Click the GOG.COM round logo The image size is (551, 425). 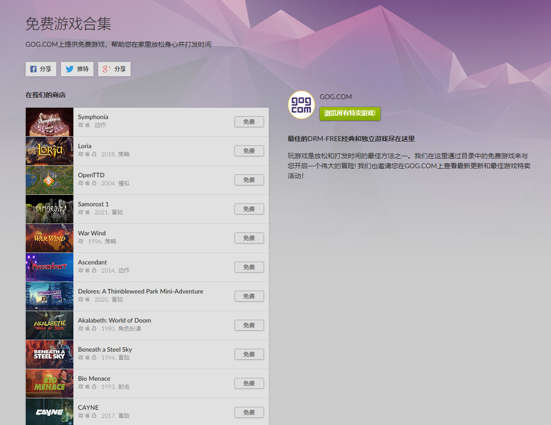point(301,105)
